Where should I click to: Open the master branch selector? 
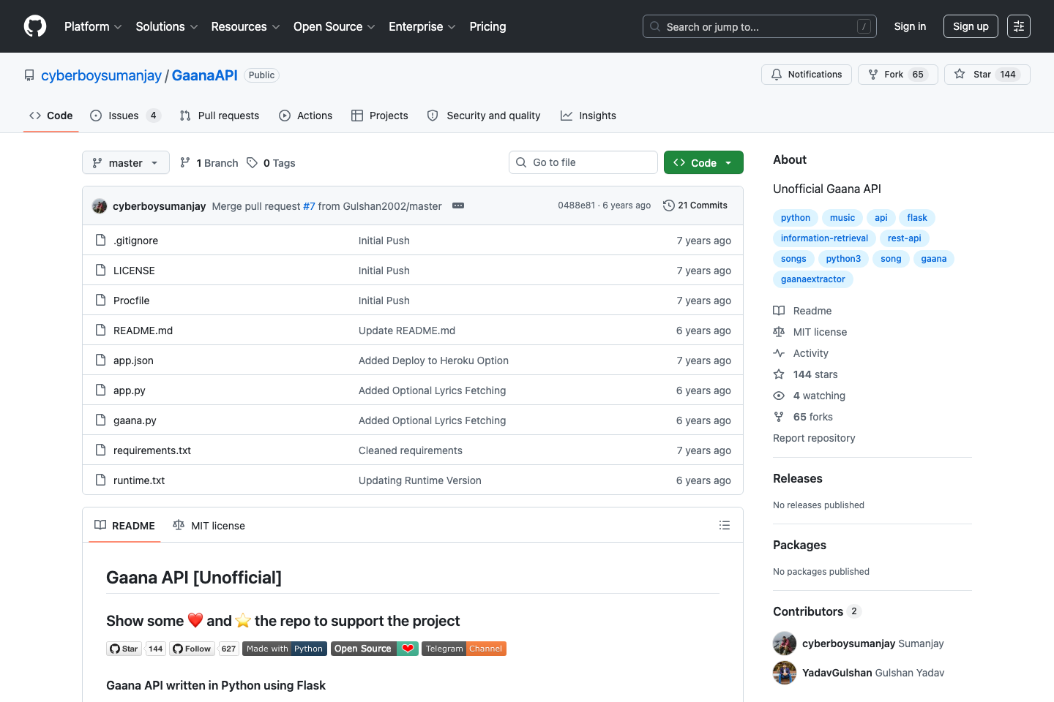pos(125,162)
